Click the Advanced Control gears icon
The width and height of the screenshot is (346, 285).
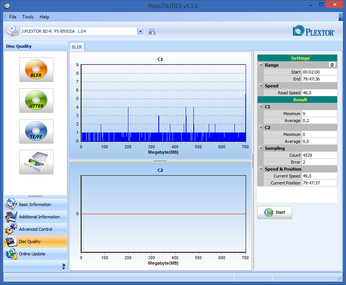coord(11,229)
